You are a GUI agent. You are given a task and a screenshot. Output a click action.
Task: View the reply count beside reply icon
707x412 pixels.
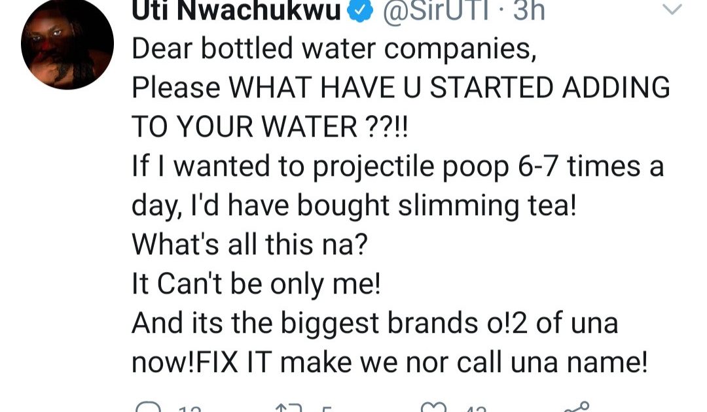(x=189, y=408)
